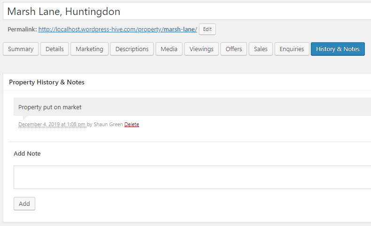
Task: Click the Add button below the note field
Action: 24,203
